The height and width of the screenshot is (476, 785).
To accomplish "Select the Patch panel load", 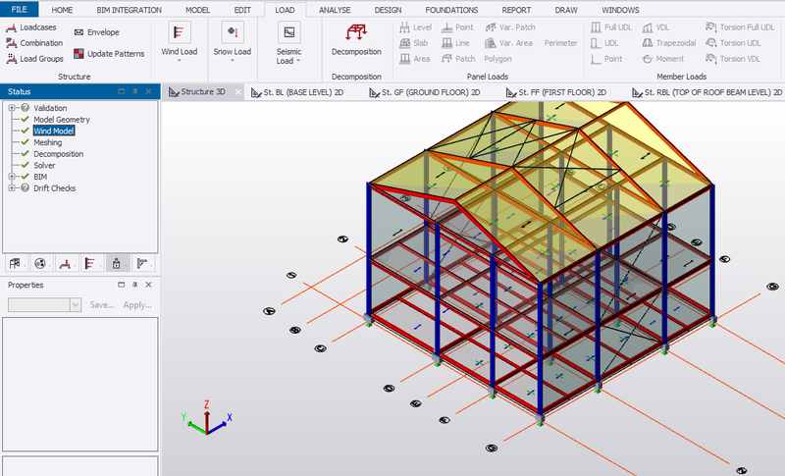I will pos(458,59).
